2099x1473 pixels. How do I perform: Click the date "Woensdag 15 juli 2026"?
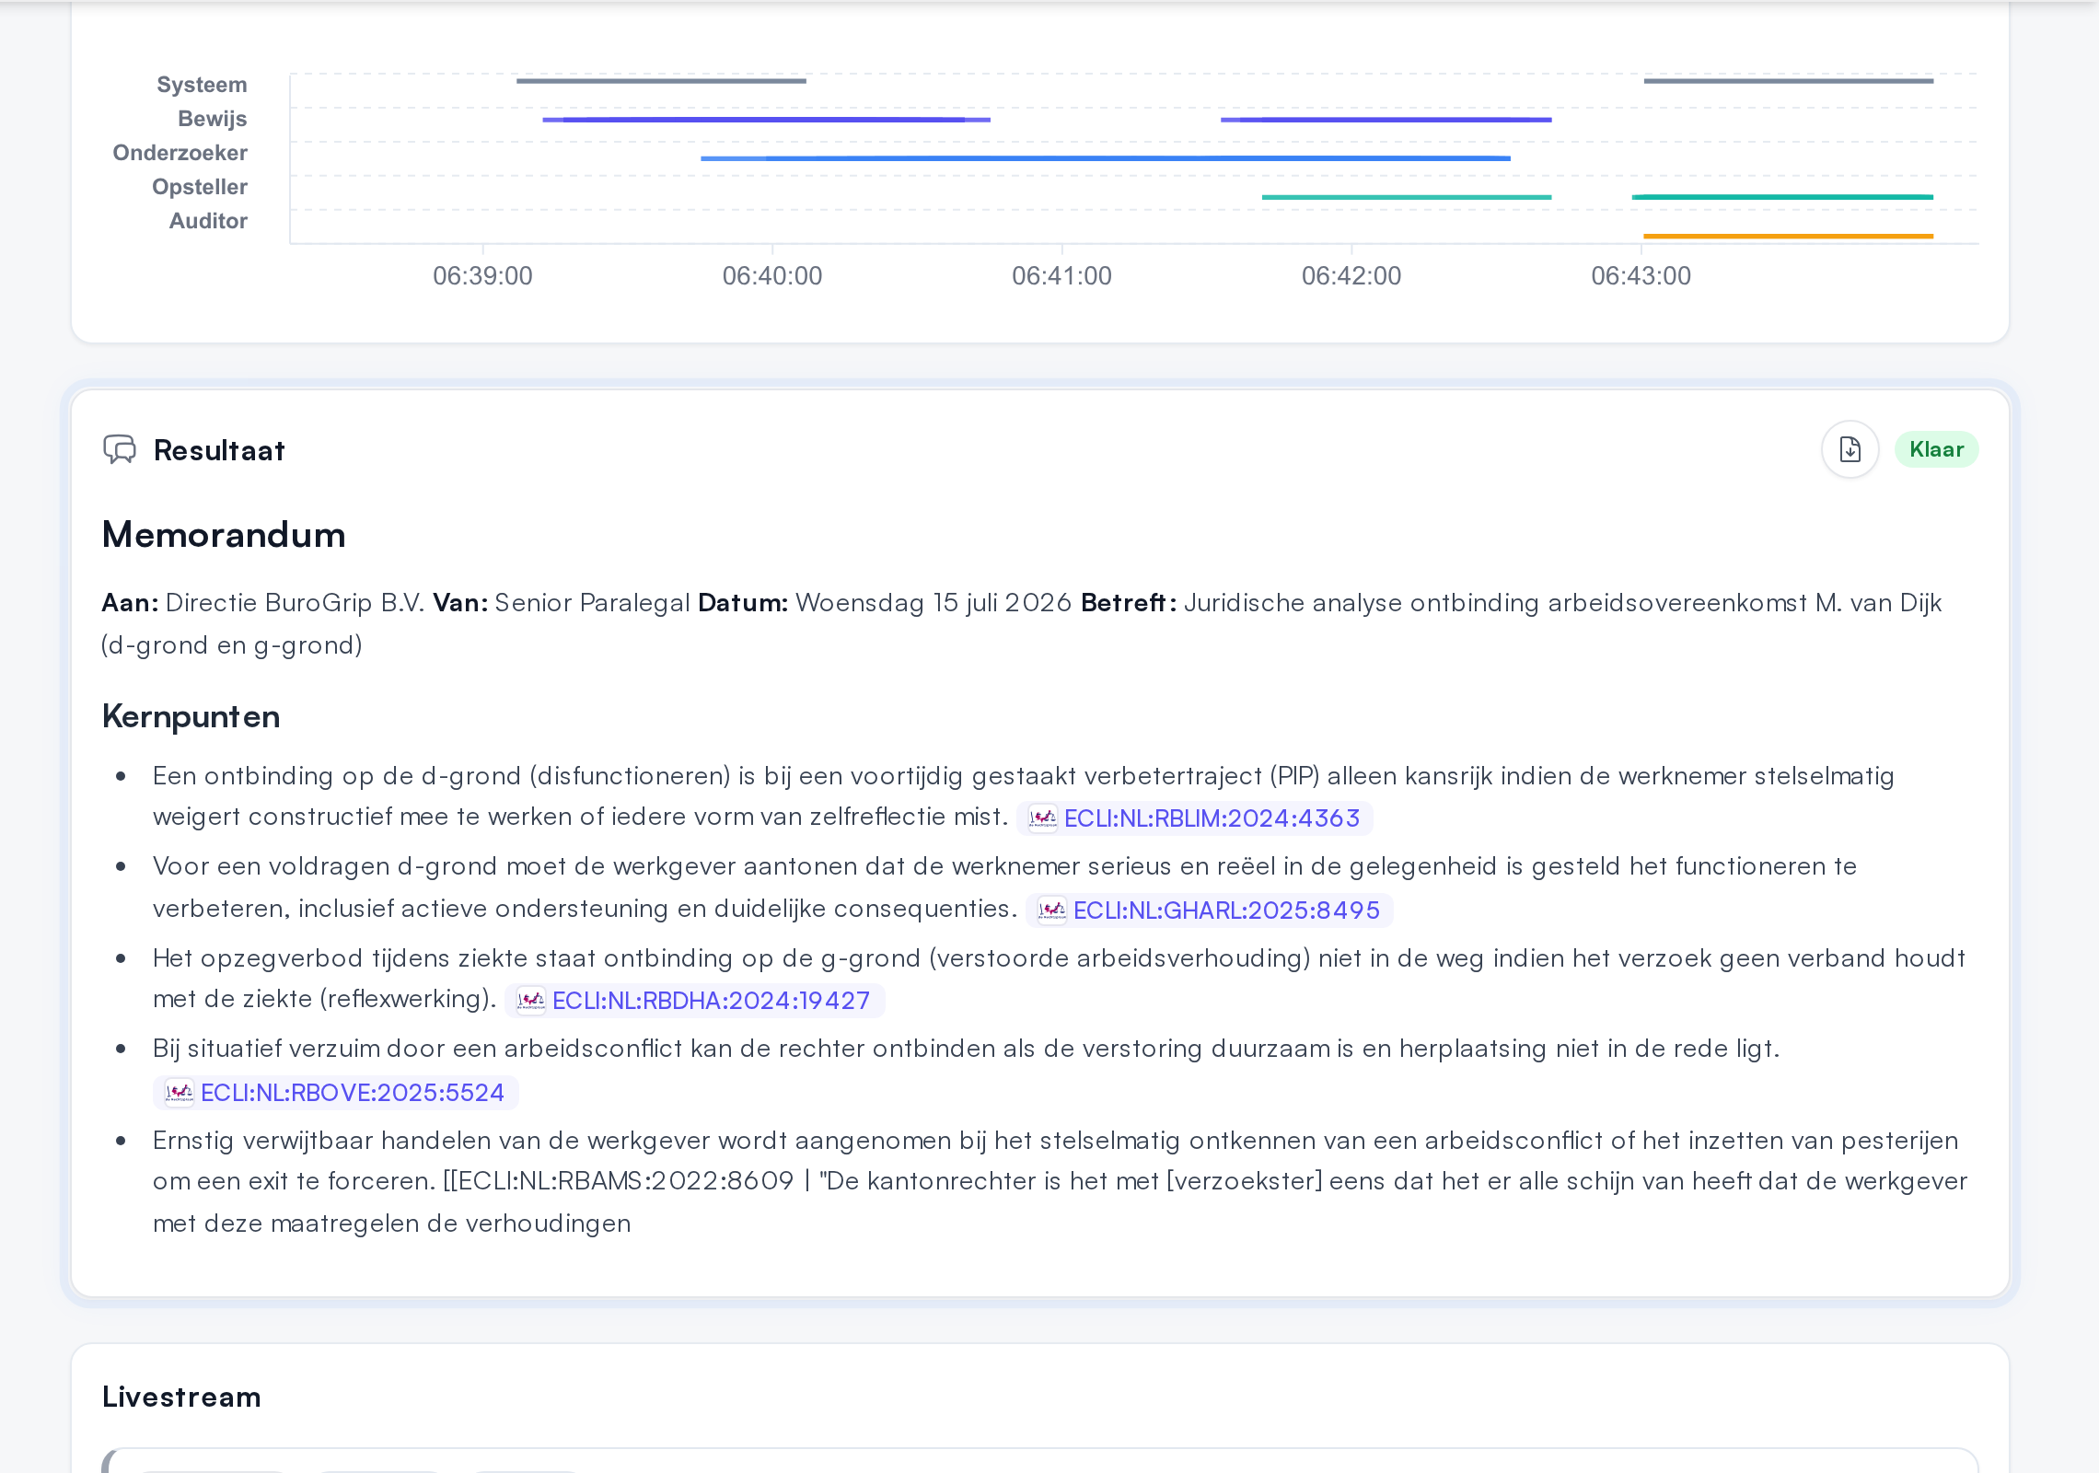[x=934, y=603]
